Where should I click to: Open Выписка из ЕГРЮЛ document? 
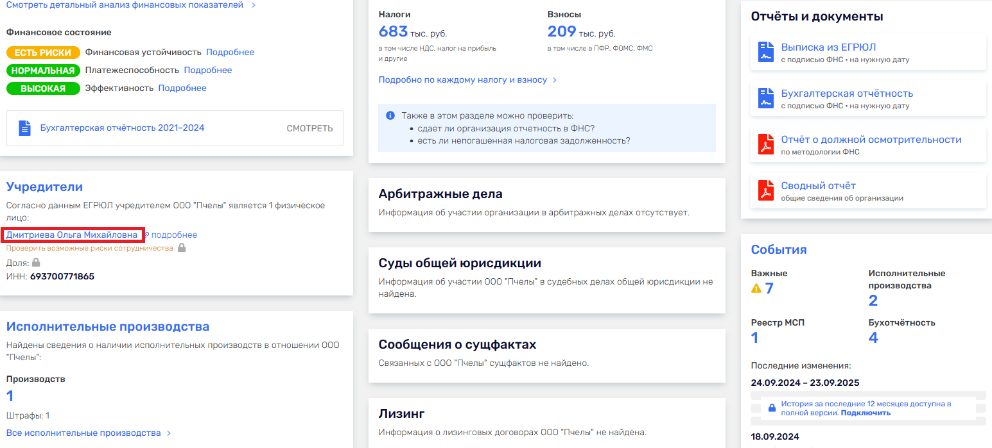(828, 47)
